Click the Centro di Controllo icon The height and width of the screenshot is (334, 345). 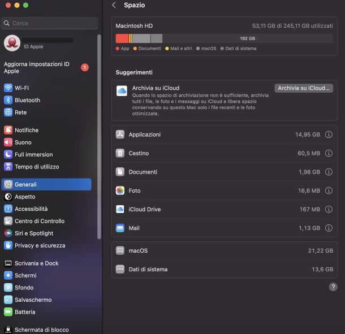(8, 221)
